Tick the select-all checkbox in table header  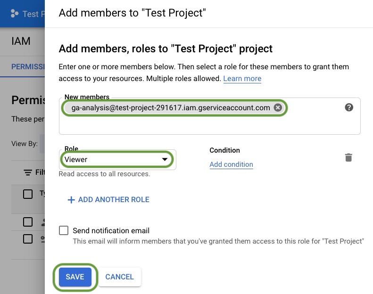pyautogui.click(x=28, y=194)
